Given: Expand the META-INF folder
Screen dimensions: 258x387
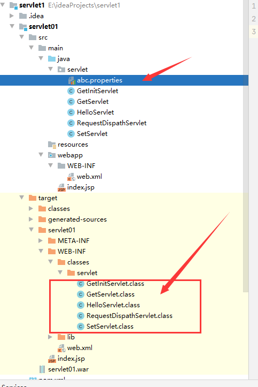Looking at the screenshot, I should (41, 241).
